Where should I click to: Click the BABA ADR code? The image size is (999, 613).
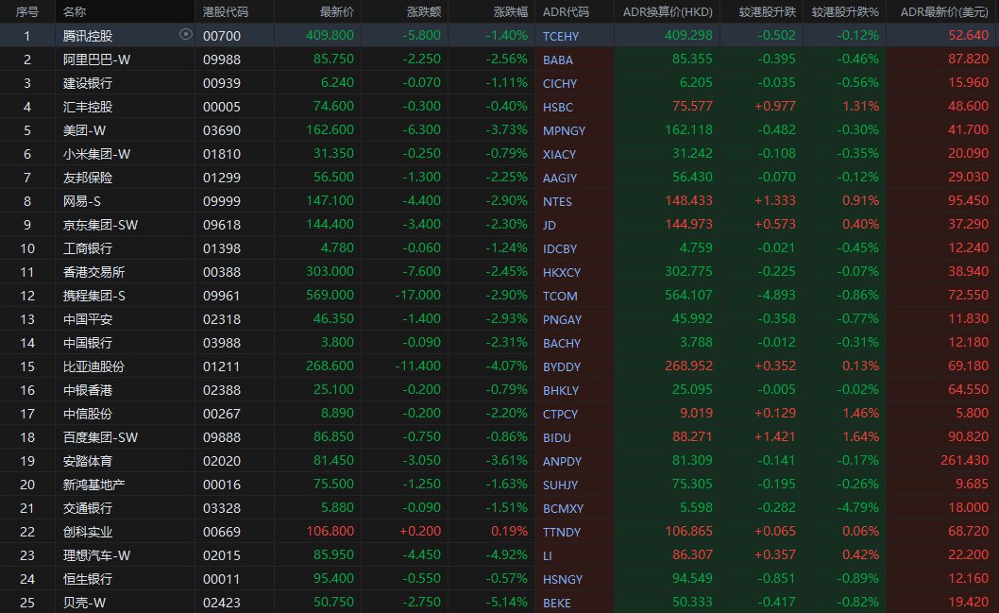(557, 60)
